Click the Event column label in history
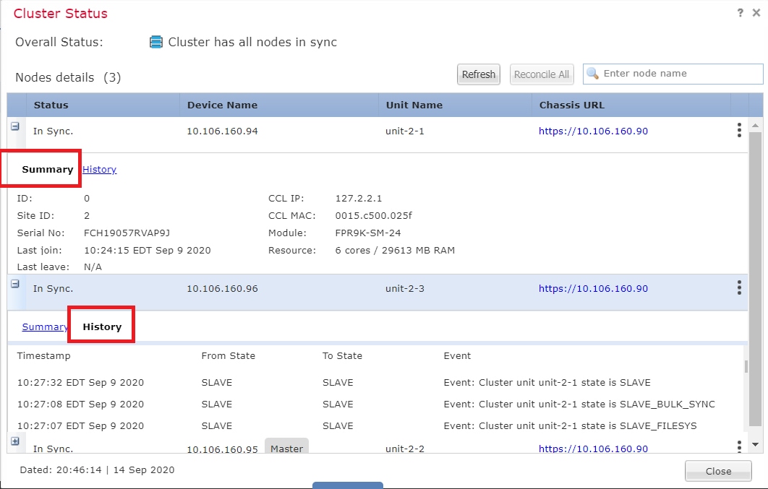Viewport: 768px width, 489px height. [x=457, y=355]
